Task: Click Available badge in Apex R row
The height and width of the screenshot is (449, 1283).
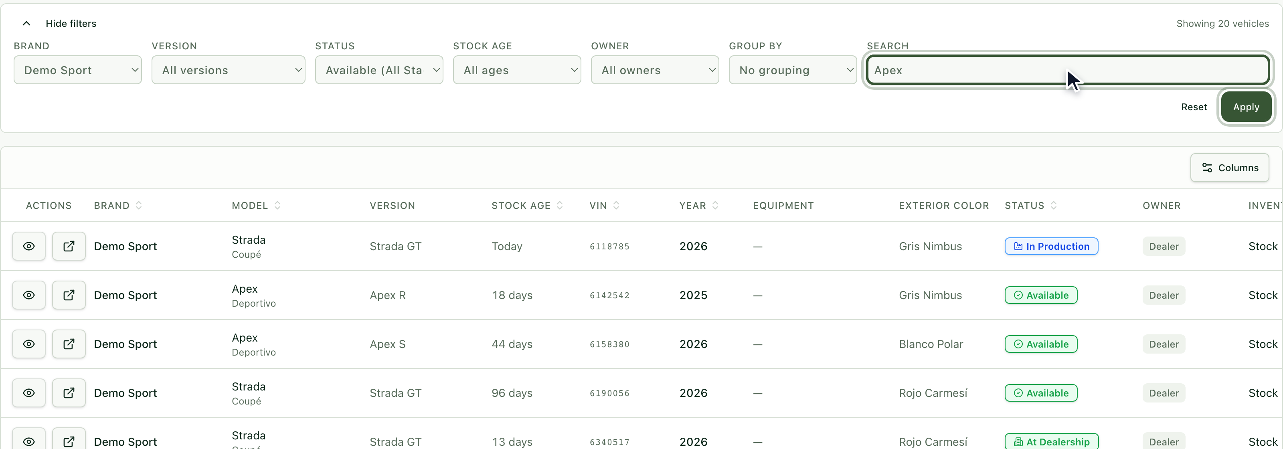Action: [x=1041, y=295]
